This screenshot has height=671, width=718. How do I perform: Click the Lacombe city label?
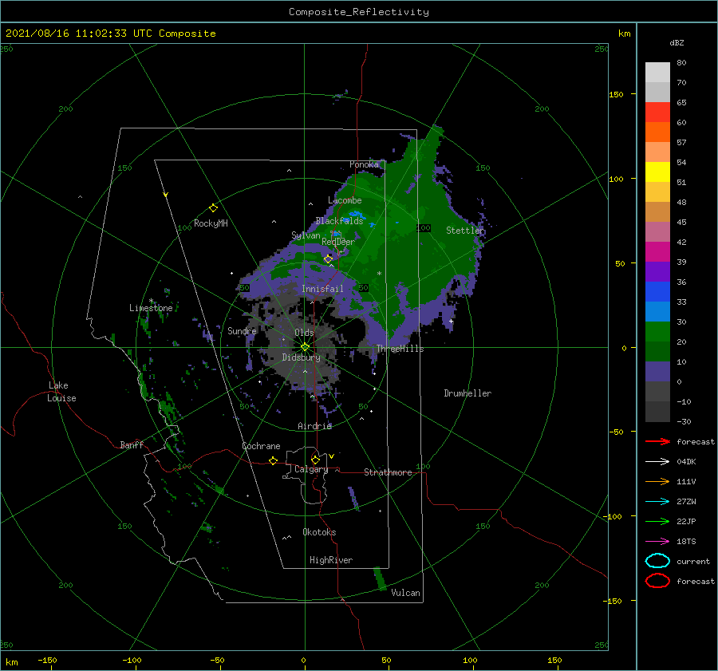pos(345,200)
